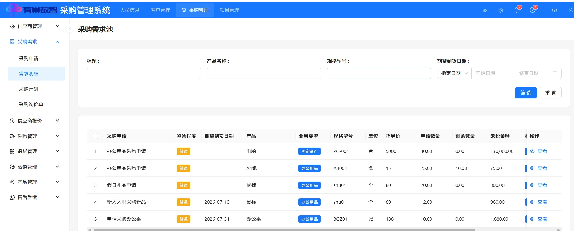Click the eye icon for A4纸 row
Screen dimensions: 574x231
click(x=532, y=168)
